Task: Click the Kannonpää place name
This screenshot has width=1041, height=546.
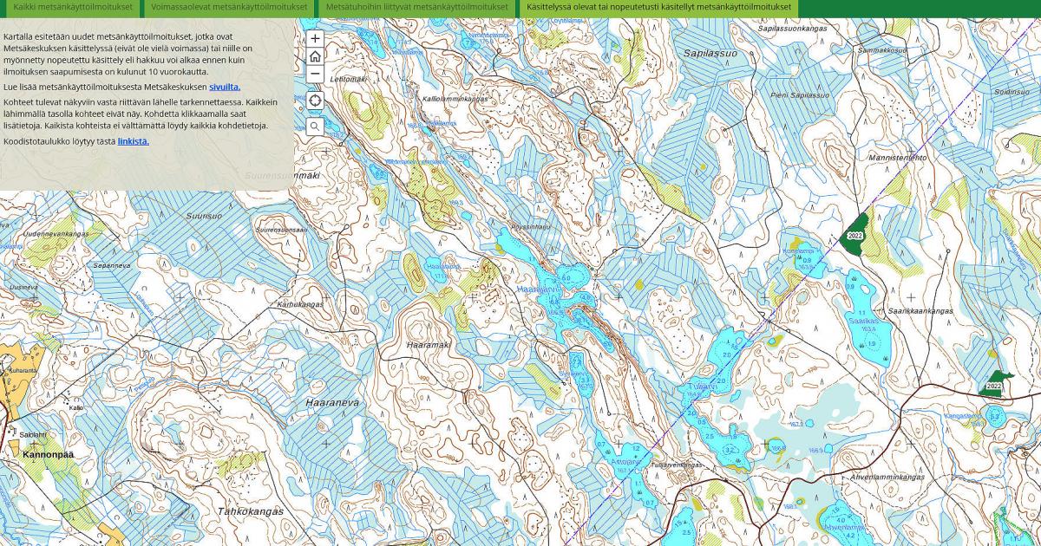Action: pos(48,454)
